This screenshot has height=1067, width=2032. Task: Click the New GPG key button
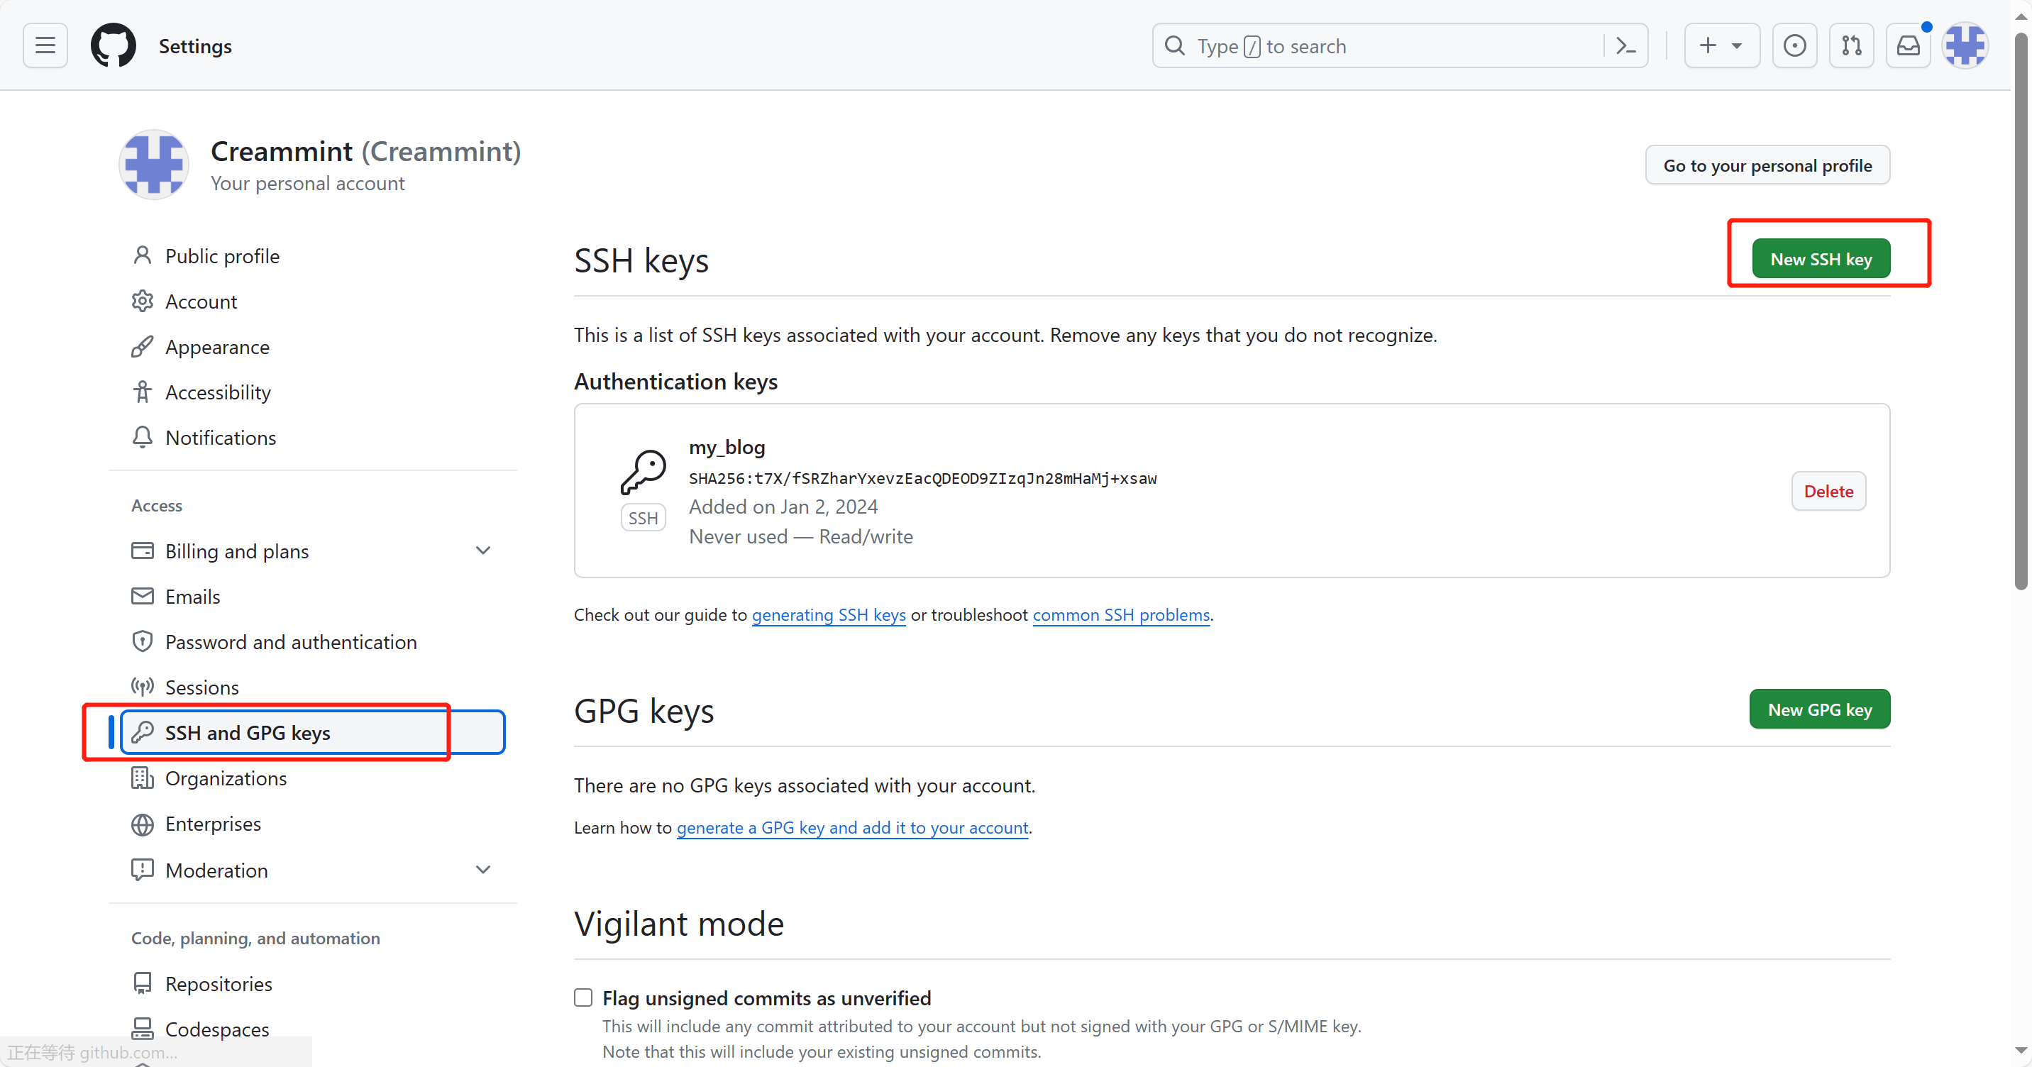[1819, 709]
